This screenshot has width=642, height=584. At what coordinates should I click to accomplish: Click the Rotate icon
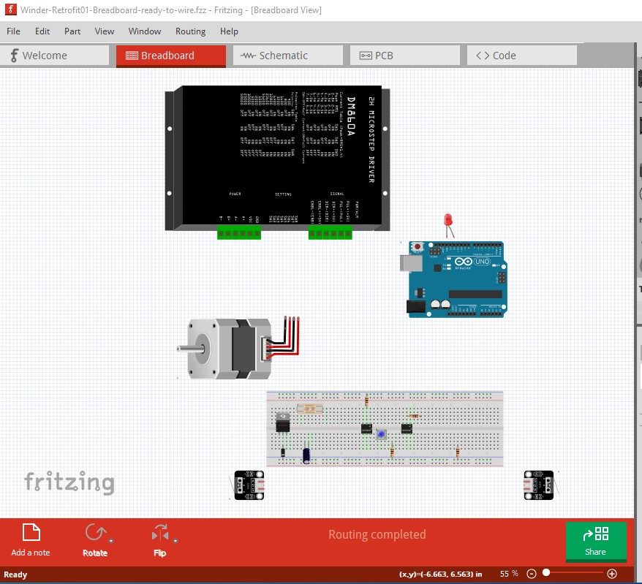tap(95, 533)
